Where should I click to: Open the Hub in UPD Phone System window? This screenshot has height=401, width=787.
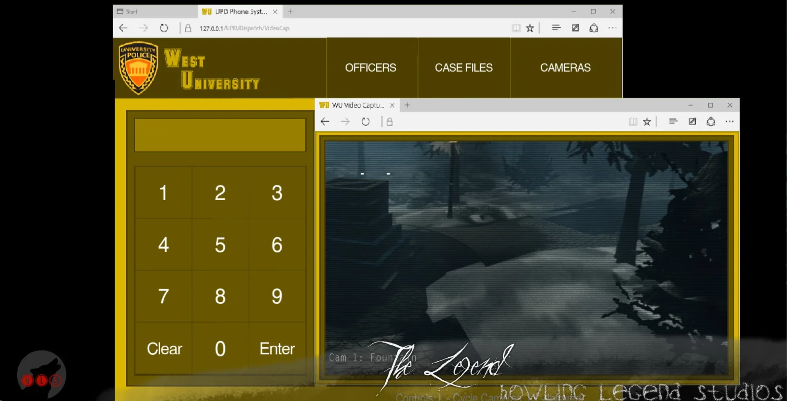tap(556, 27)
